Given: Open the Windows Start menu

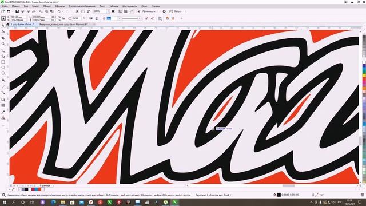Looking at the screenshot, I should pyautogui.click(x=4, y=202).
